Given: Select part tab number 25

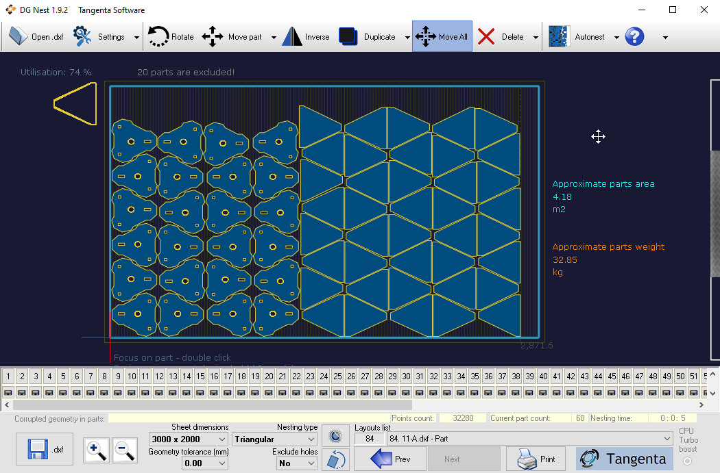Looking at the screenshot, I should click(337, 376).
